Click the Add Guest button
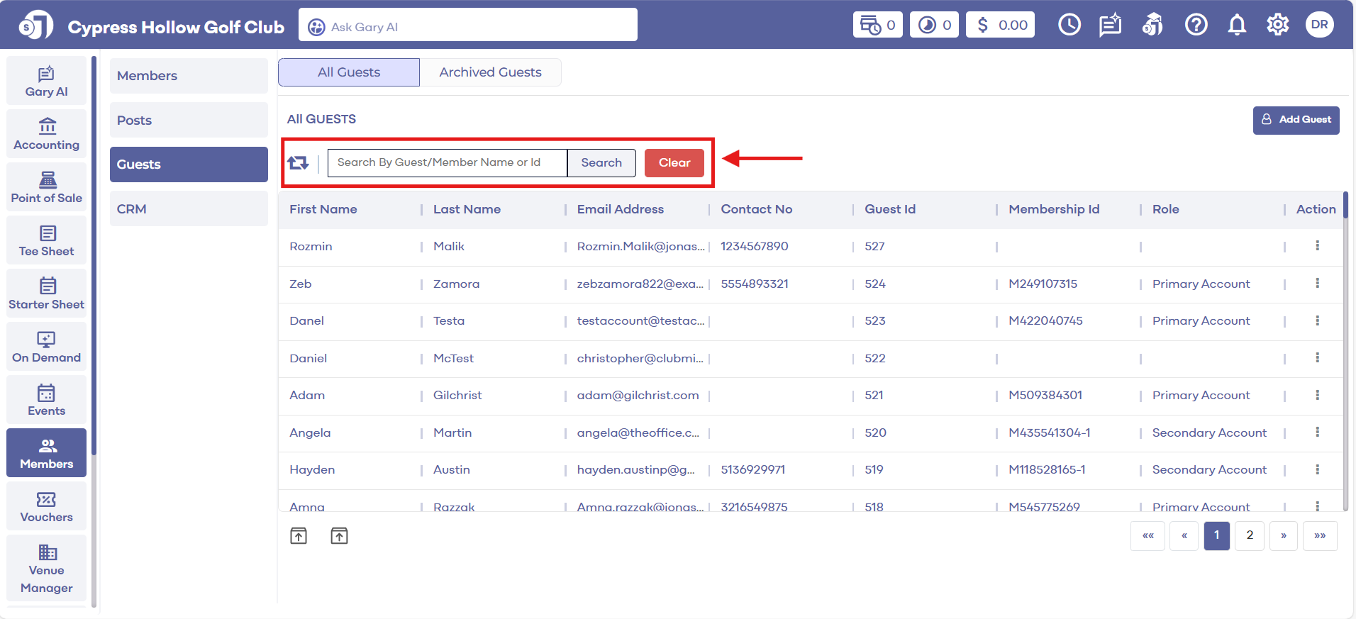The width and height of the screenshot is (1356, 619). (x=1296, y=120)
